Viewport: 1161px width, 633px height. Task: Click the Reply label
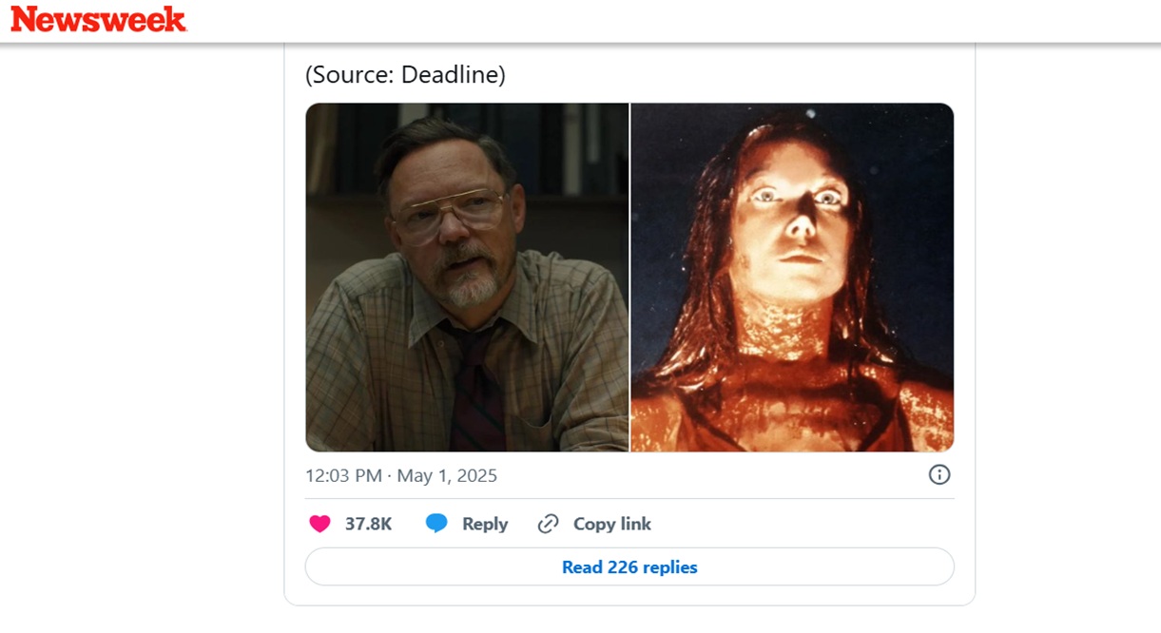[485, 524]
